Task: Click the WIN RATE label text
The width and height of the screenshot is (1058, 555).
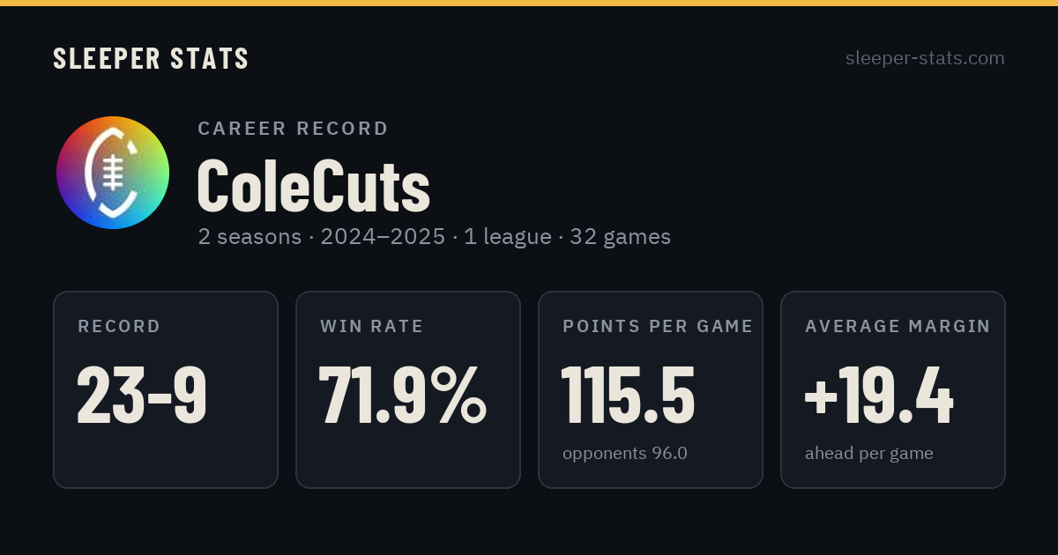Action: [x=372, y=327]
